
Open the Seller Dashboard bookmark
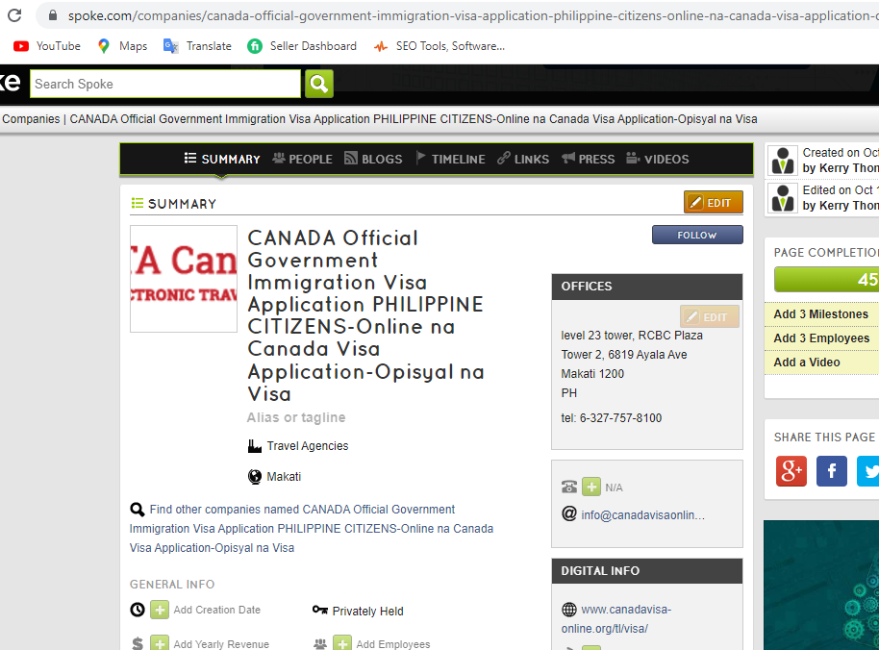point(302,46)
